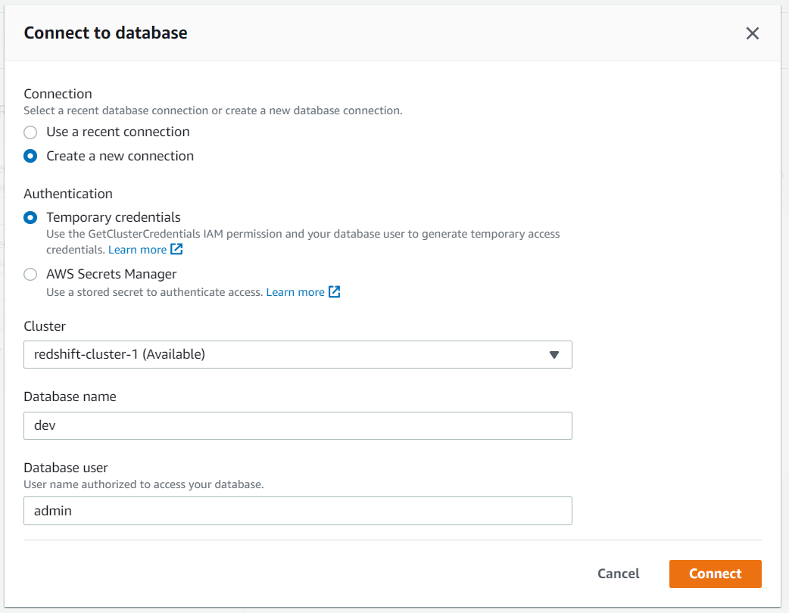Viewport: 789px width, 613px height.
Task: Click the Use a recent connection label
Action: (x=118, y=132)
